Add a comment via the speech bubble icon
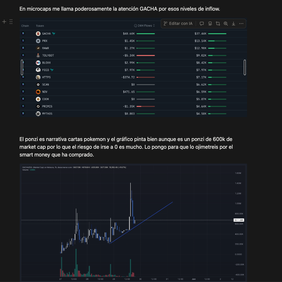Image resolution: width=282 pixels, height=282 pixels. click(202, 24)
